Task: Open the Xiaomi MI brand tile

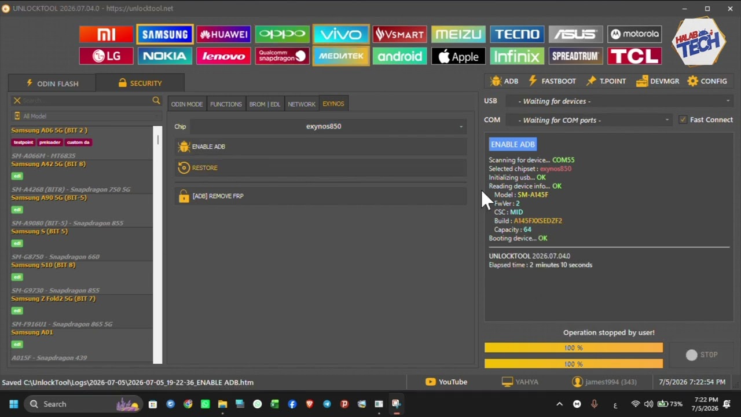Action: pyautogui.click(x=106, y=34)
